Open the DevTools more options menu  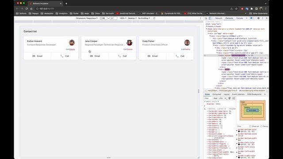point(263,18)
